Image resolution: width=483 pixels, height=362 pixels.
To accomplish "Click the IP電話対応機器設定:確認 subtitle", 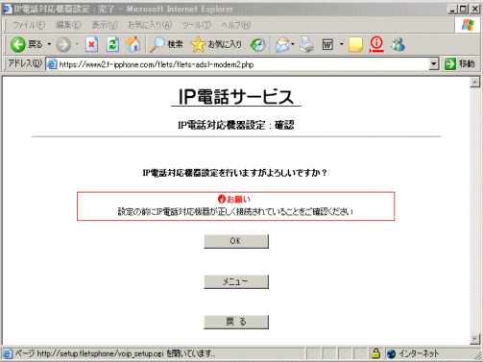I will point(236,125).
